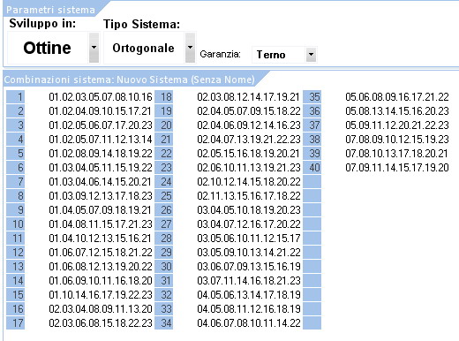Select combination 07.09.11.14.15.17.19.20
The width and height of the screenshot is (459, 341).
397,168
